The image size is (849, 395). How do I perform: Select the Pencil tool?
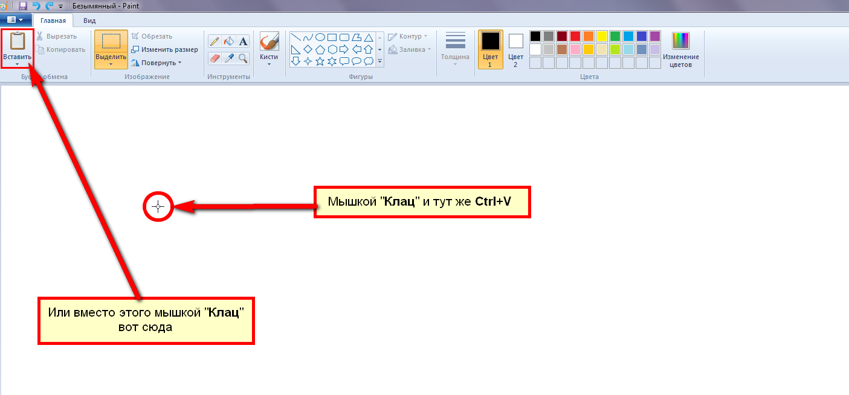coord(215,41)
